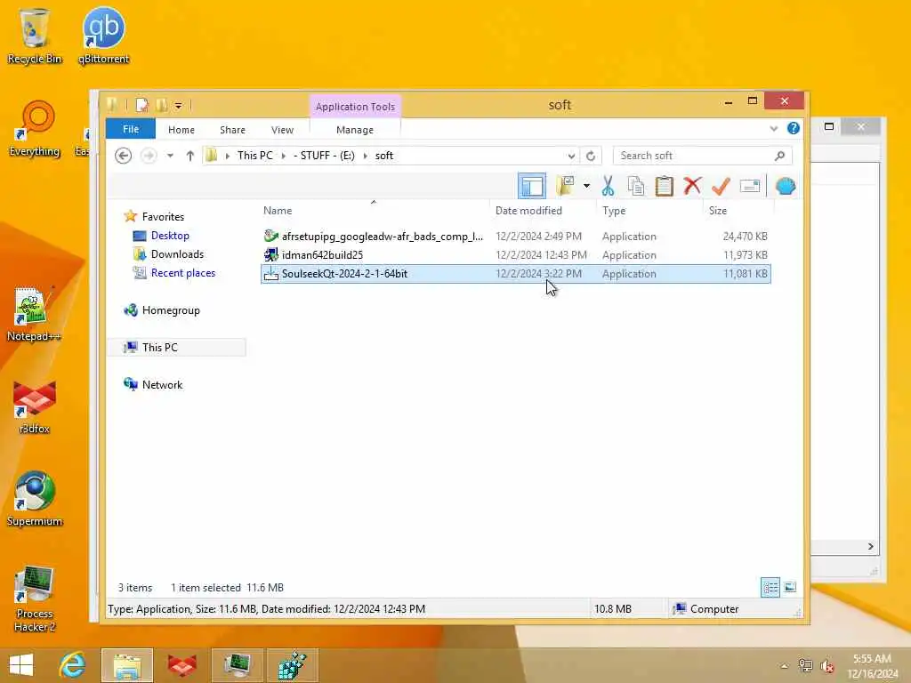Open the File menu tab
This screenshot has height=683, width=911.
(131, 129)
